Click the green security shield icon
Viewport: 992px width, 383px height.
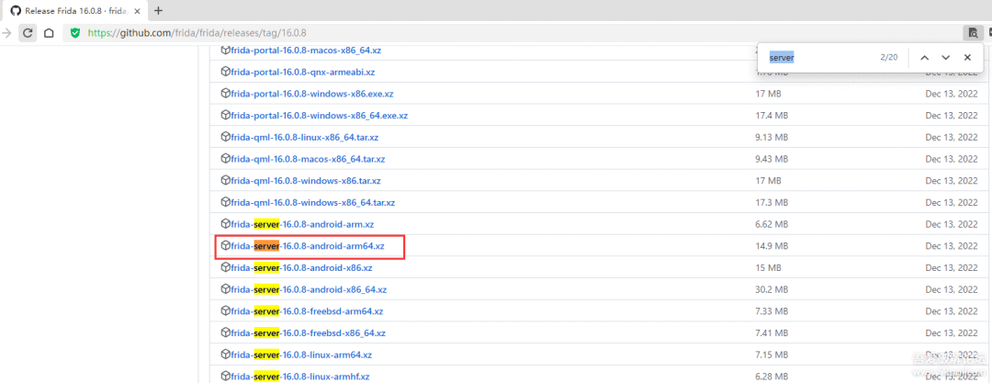point(75,33)
